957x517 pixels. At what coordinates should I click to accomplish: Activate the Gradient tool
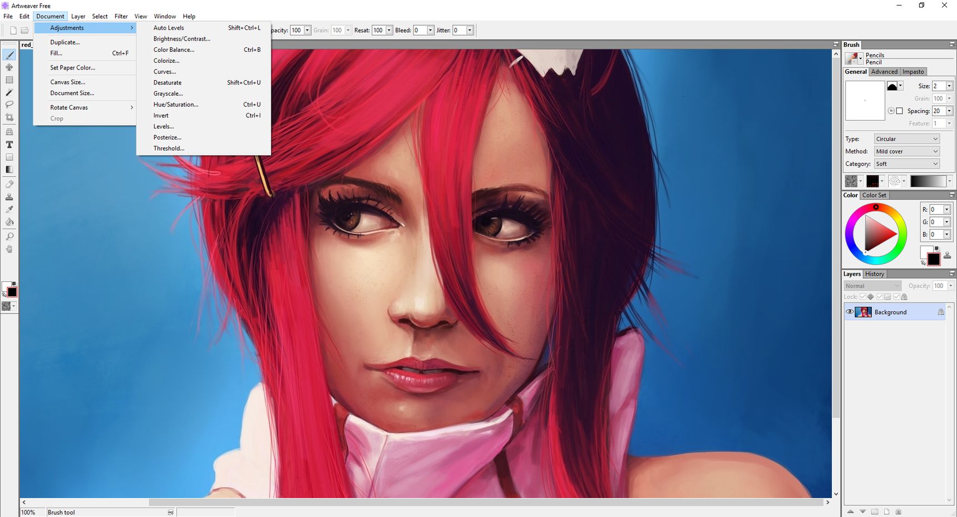pos(9,170)
